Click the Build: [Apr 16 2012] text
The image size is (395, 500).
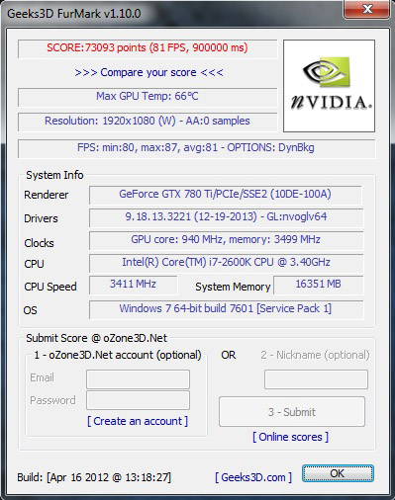[x=94, y=477]
